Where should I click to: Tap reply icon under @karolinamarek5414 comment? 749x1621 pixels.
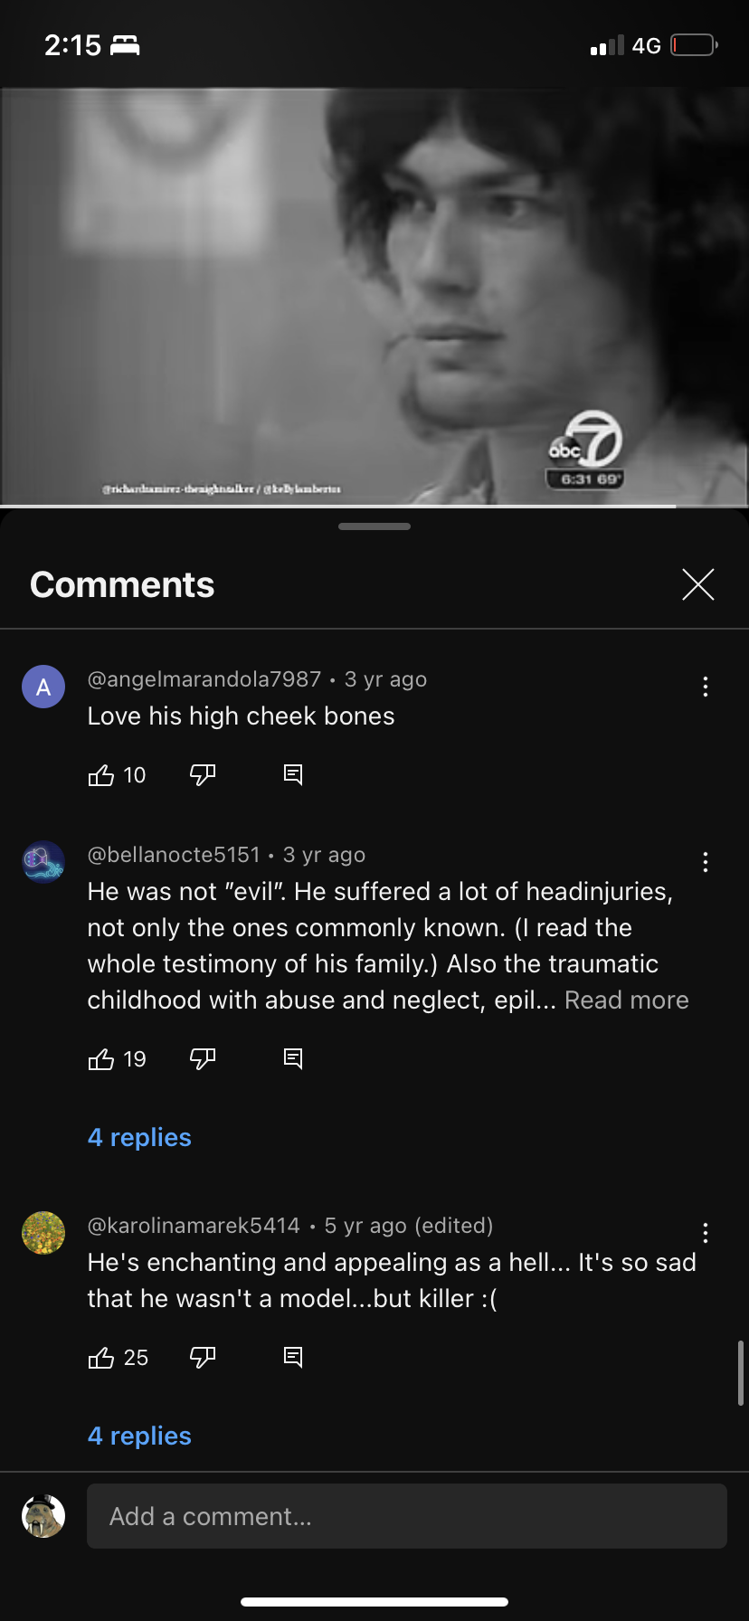click(x=293, y=1358)
